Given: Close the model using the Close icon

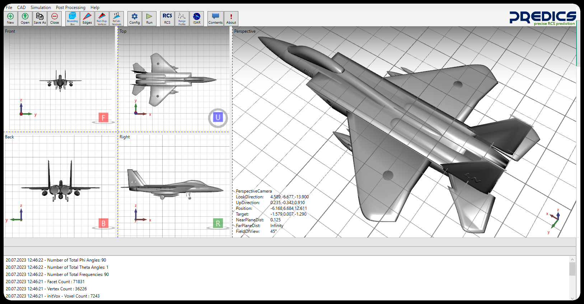Looking at the screenshot, I should 55,18.
